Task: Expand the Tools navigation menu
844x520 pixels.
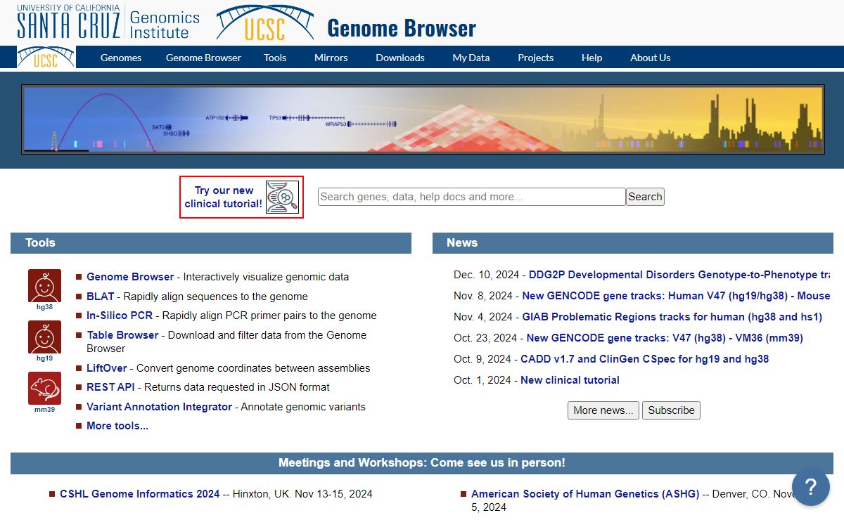Action: tap(275, 58)
